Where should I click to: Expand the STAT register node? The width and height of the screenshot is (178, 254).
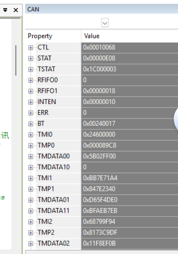pyautogui.click(x=30, y=58)
